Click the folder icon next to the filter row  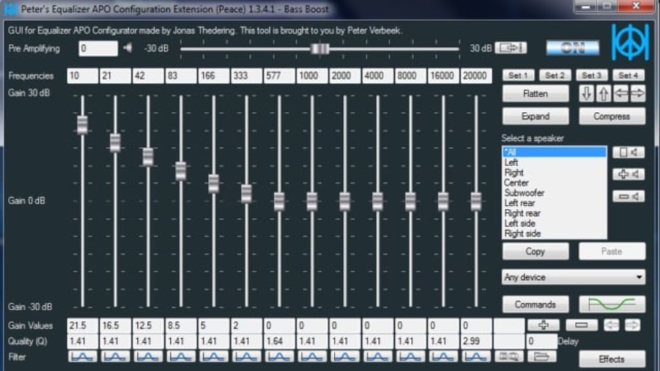tap(542, 356)
